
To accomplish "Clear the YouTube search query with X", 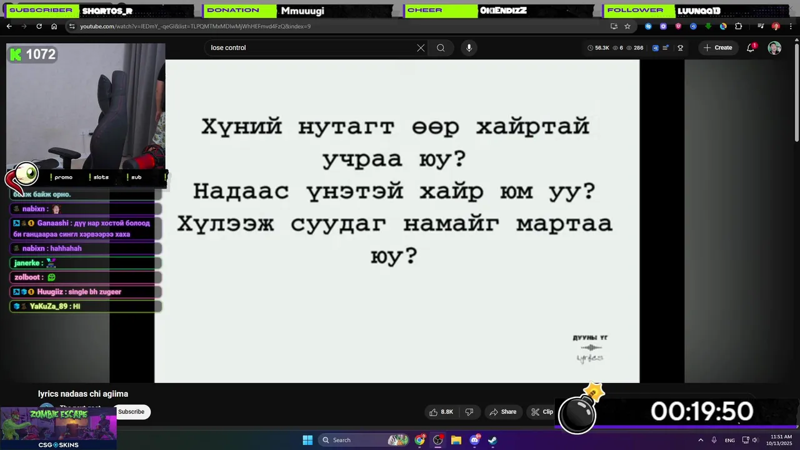I will [421, 47].
